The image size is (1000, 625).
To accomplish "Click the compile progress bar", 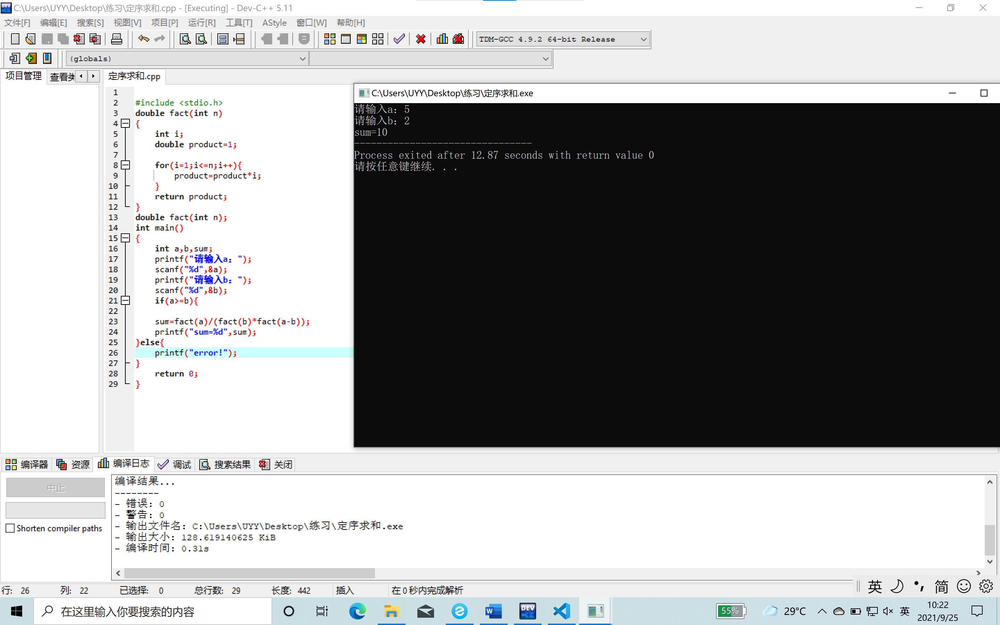I will pyautogui.click(x=55, y=510).
